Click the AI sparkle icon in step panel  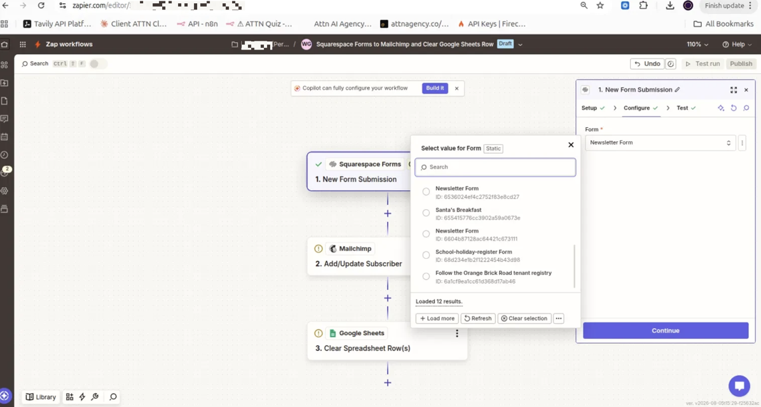721,108
